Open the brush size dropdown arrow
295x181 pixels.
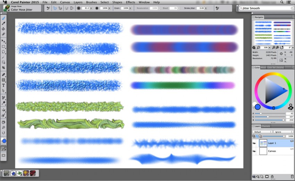point(91,8)
